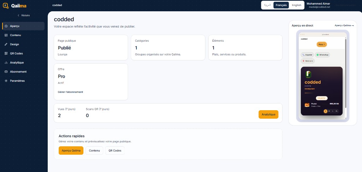362x172 pixels.
Task: Collapse sidebar with the Réduire chevron
Action: tap(18, 16)
